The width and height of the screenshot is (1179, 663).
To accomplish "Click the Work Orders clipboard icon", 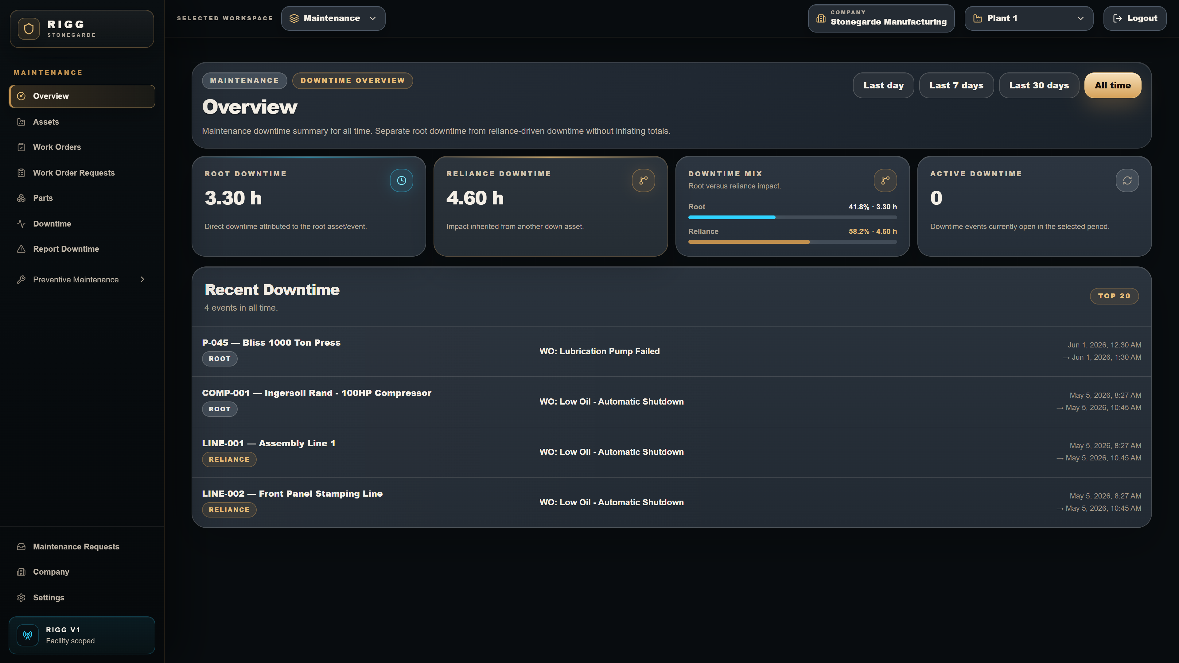I will (x=21, y=147).
